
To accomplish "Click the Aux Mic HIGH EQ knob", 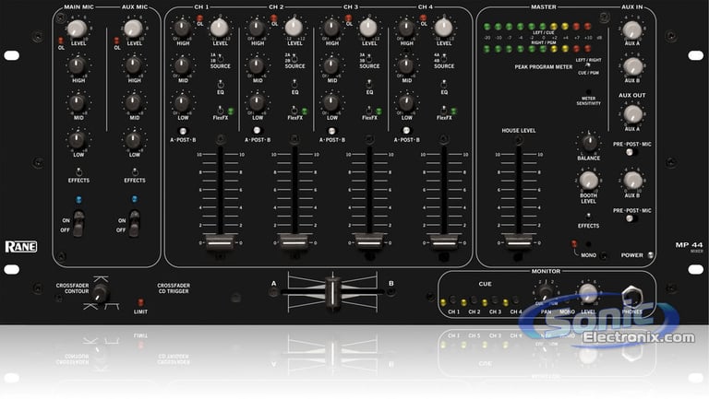I will (133, 65).
